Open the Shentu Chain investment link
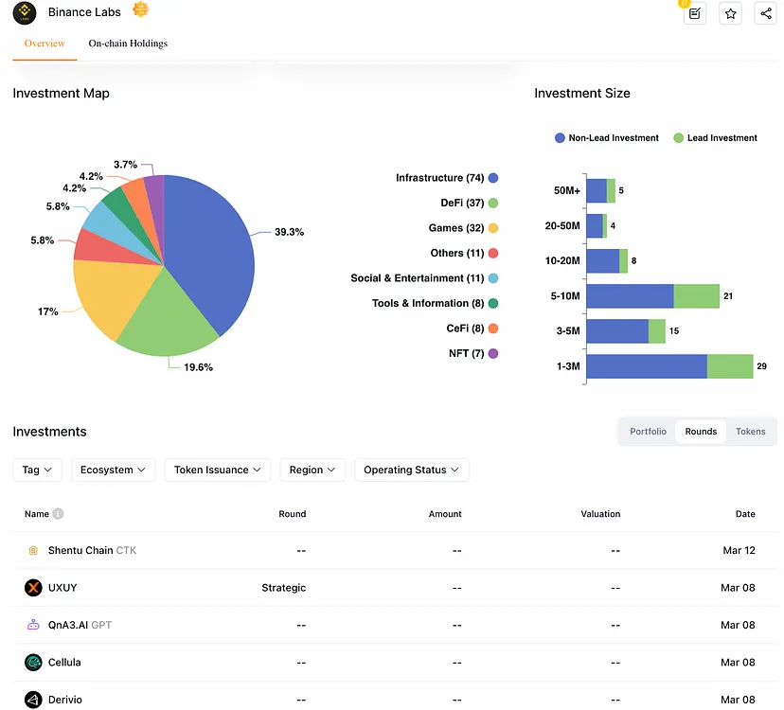This screenshot has height=710, width=784. coord(80,550)
